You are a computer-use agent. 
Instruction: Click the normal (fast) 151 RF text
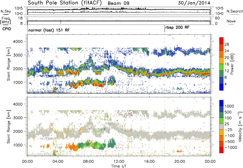[49, 30]
